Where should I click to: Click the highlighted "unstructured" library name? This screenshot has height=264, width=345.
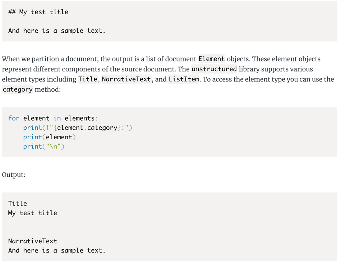coord(214,69)
